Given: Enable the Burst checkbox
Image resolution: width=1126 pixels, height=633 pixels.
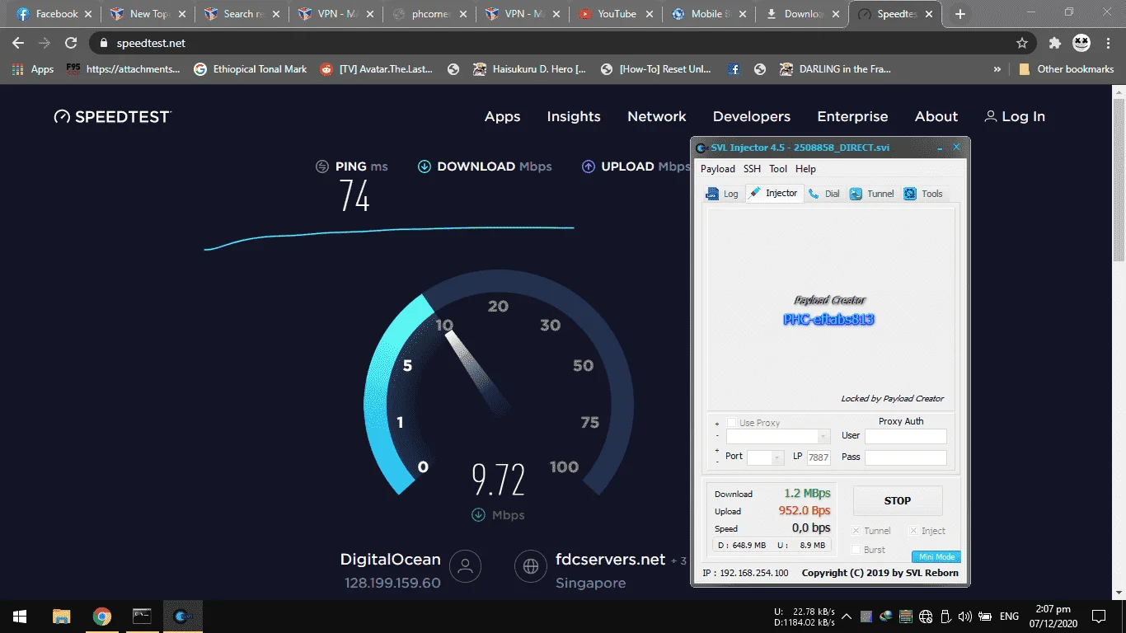Looking at the screenshot, I should click(x=856, y=550).
